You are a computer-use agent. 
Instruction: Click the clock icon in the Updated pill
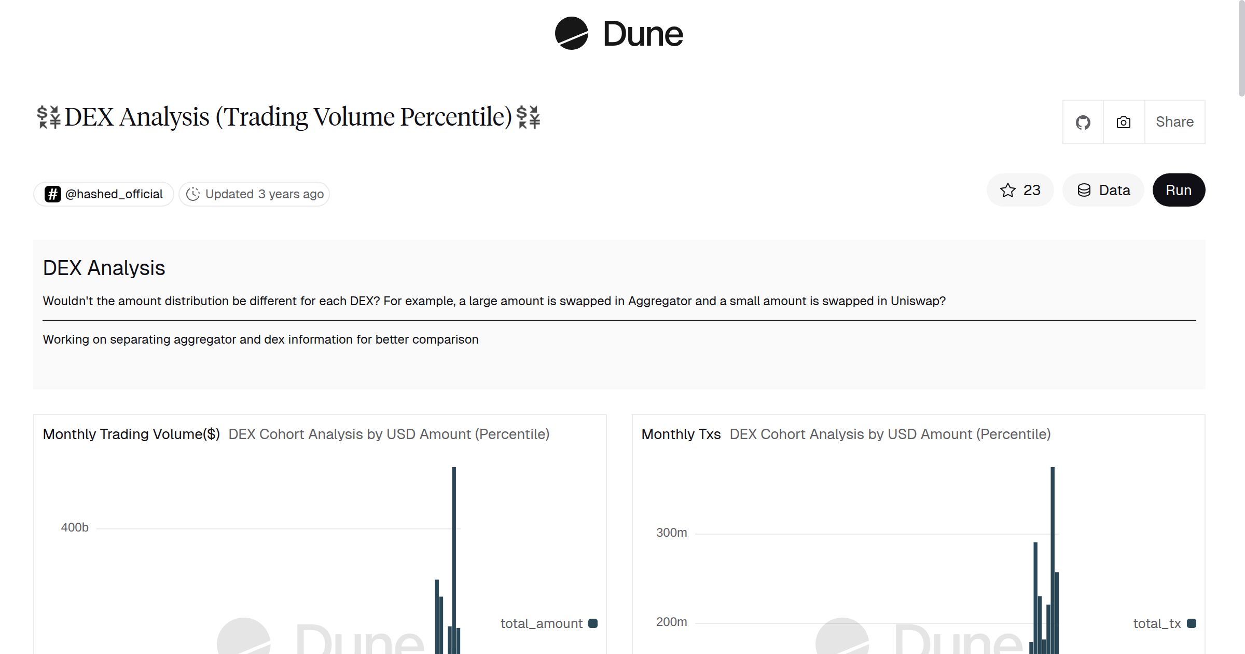click(193, 194)
